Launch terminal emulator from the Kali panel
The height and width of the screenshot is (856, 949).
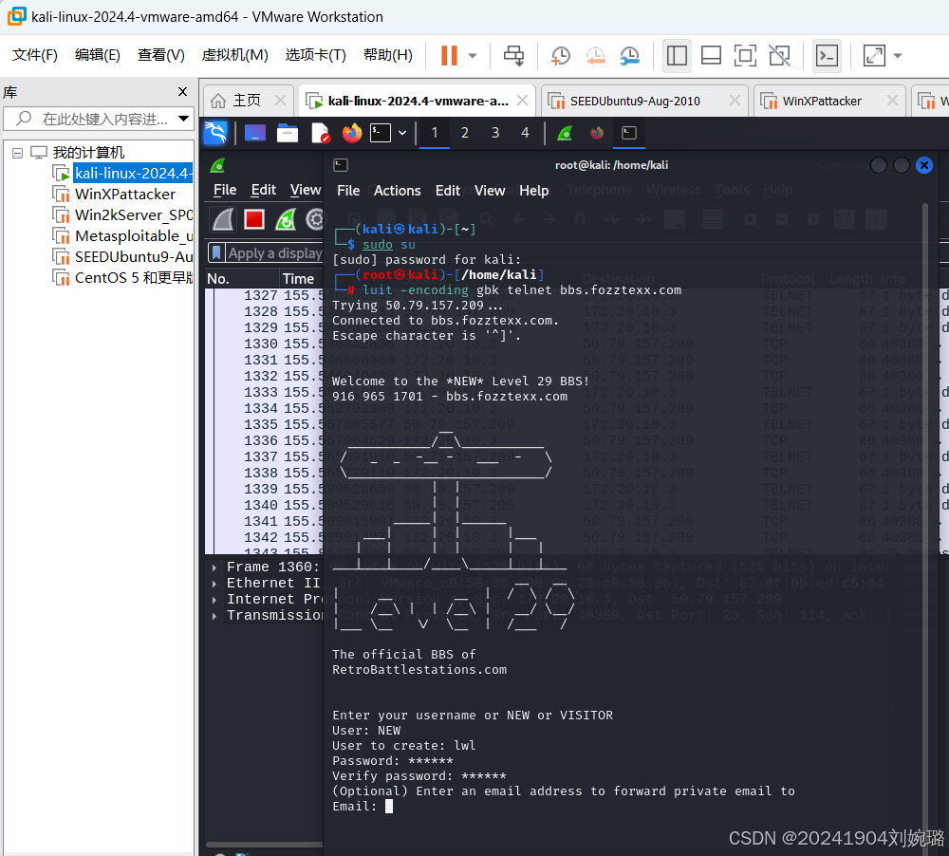[381, 133]
